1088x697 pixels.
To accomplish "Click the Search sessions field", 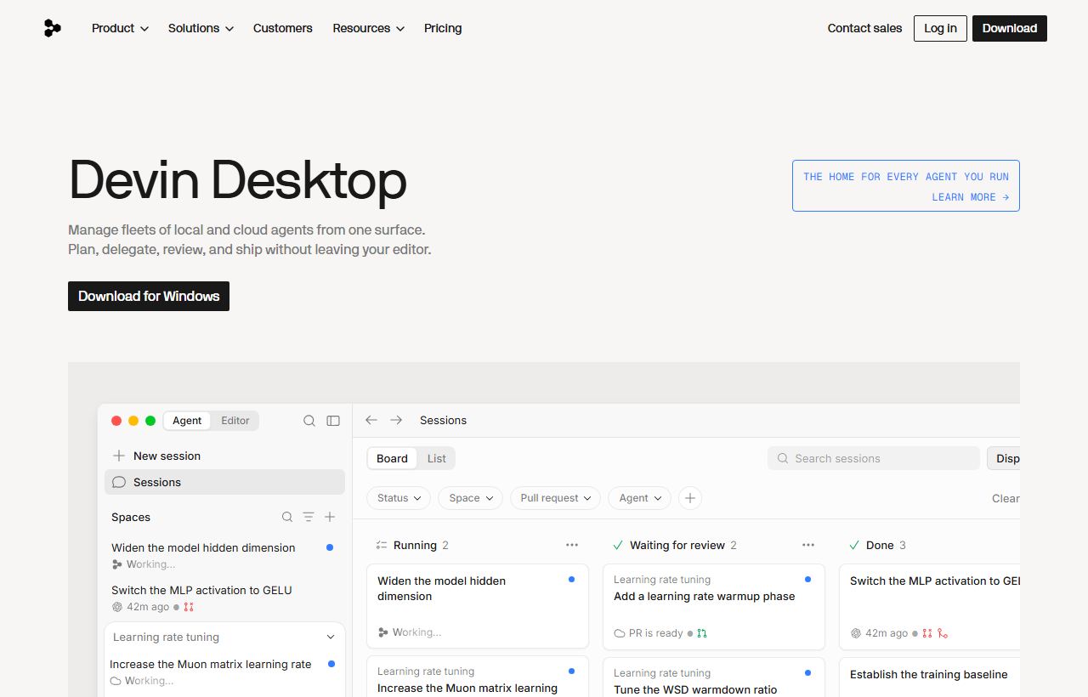I will (874, 458).
